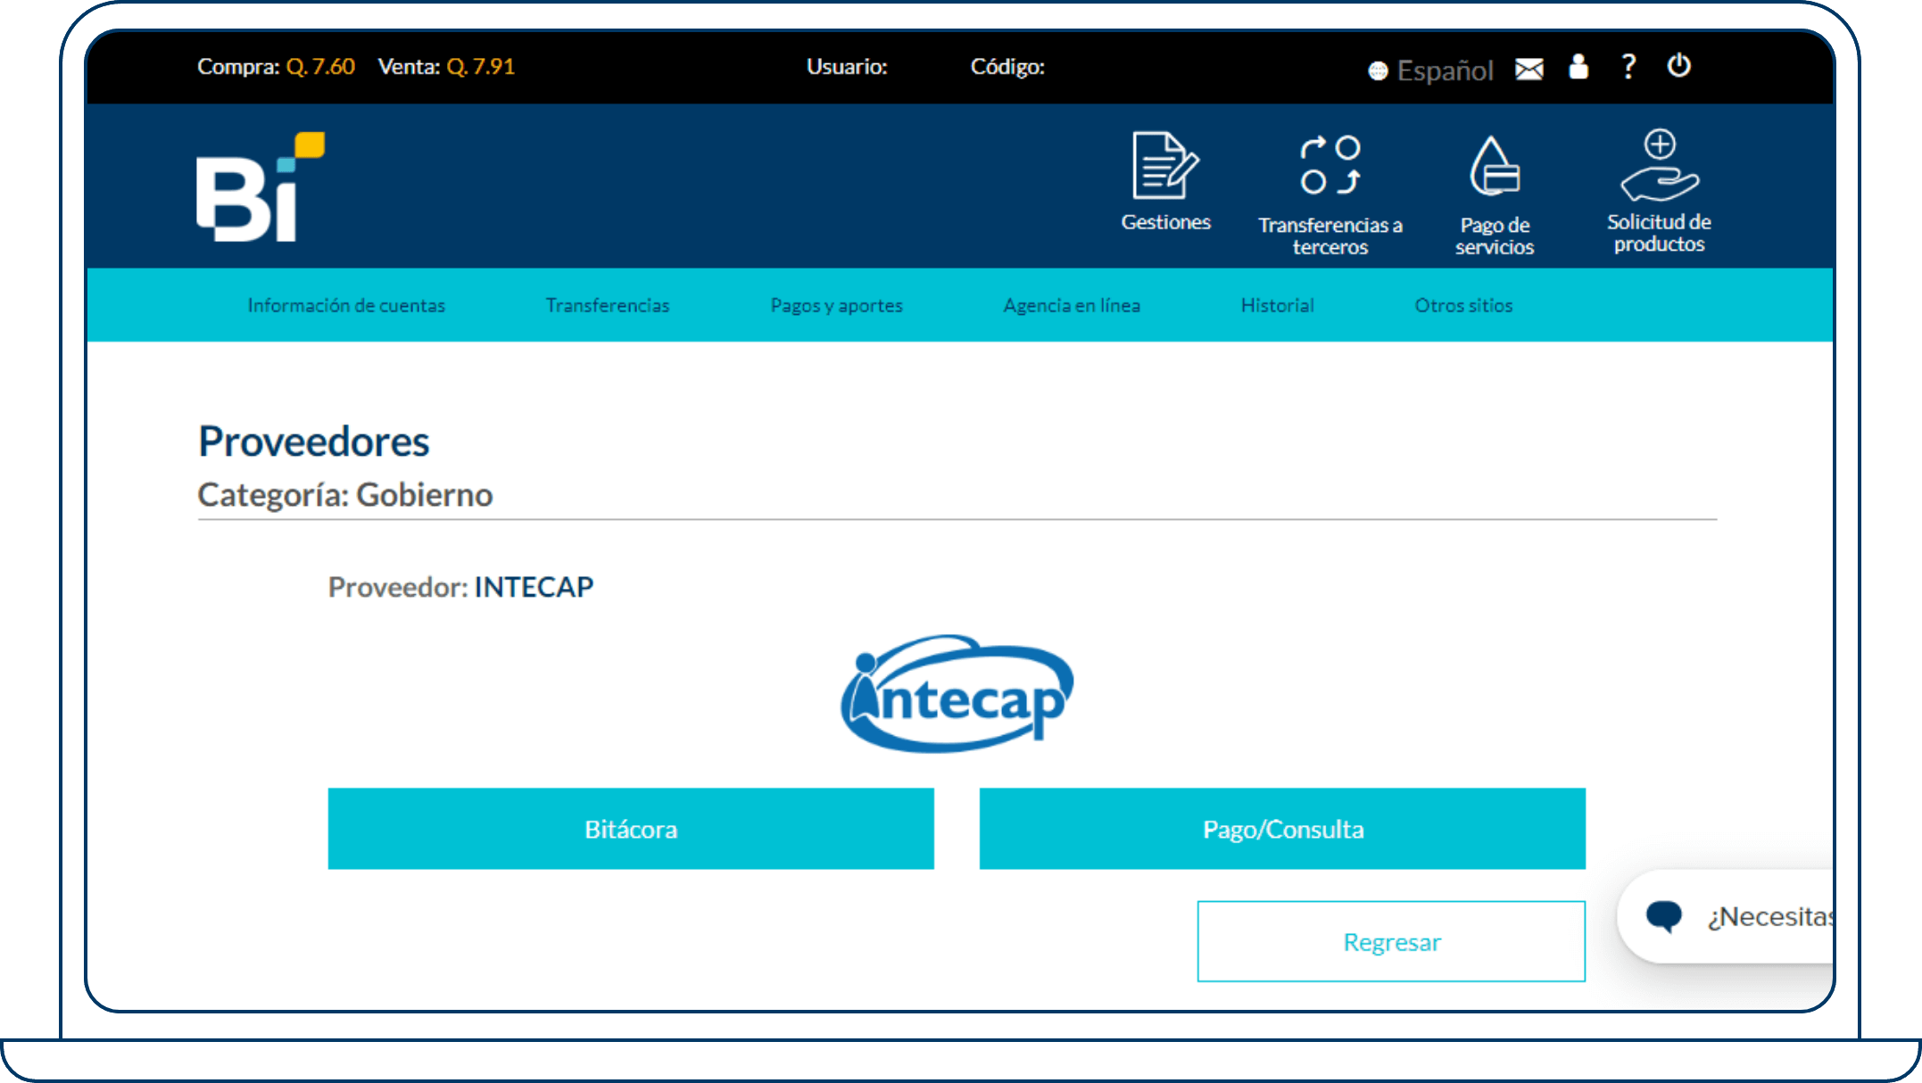This screenshot has height=1083, width=1922.
Task: Open Pagos y aportes menu
Action: (x=837, y=305)
